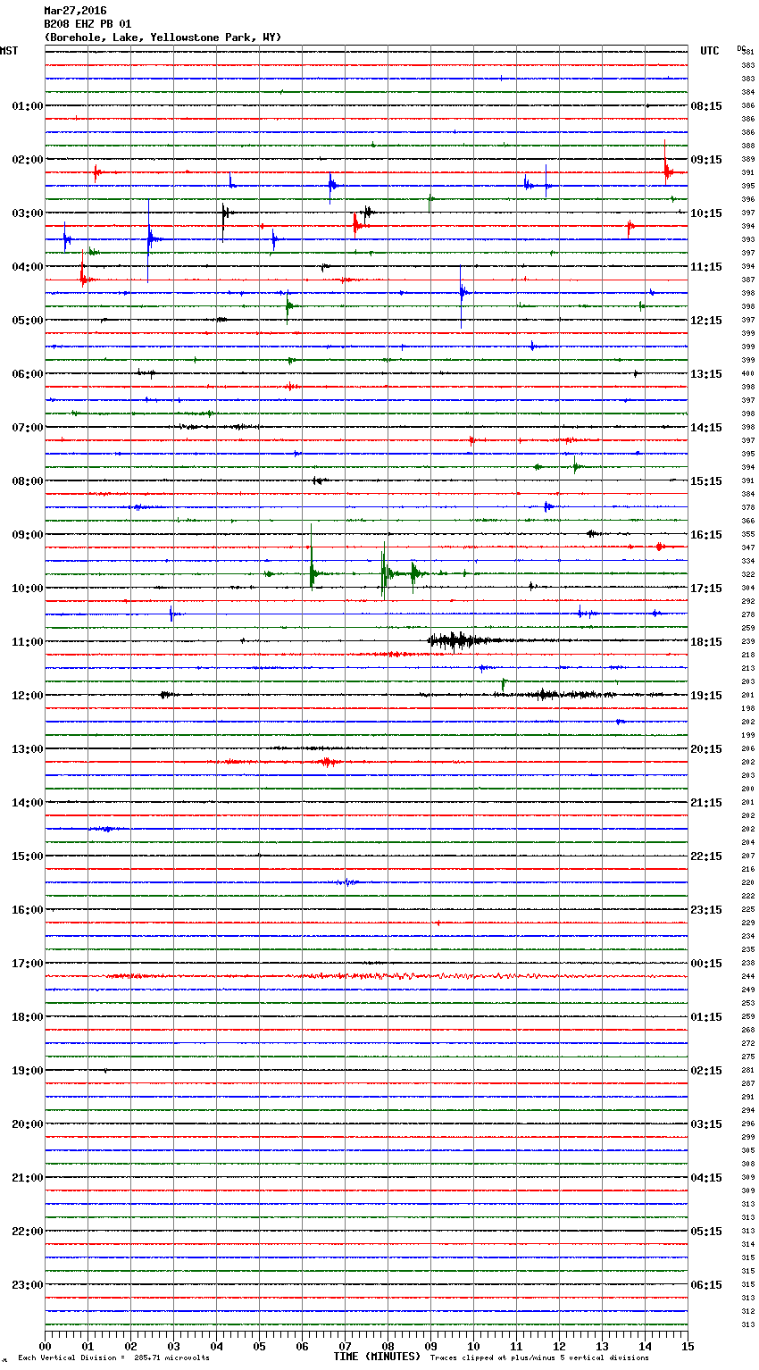Select the 16:00 MST time label
Screen dimensions: 759x1370
point(27,910)
